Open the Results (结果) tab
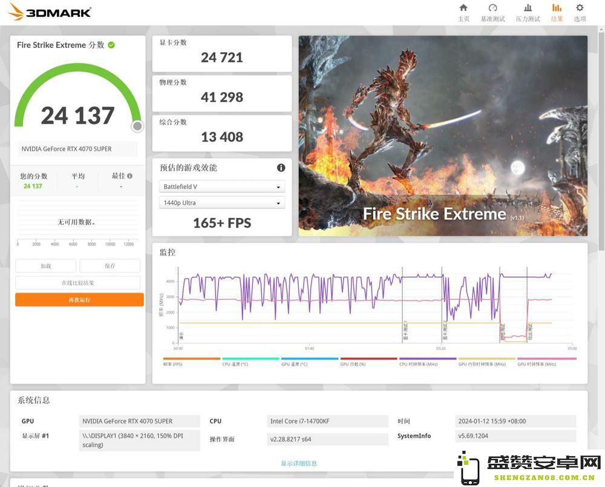The height and width of the screenshot is (487, 605). 557,13
